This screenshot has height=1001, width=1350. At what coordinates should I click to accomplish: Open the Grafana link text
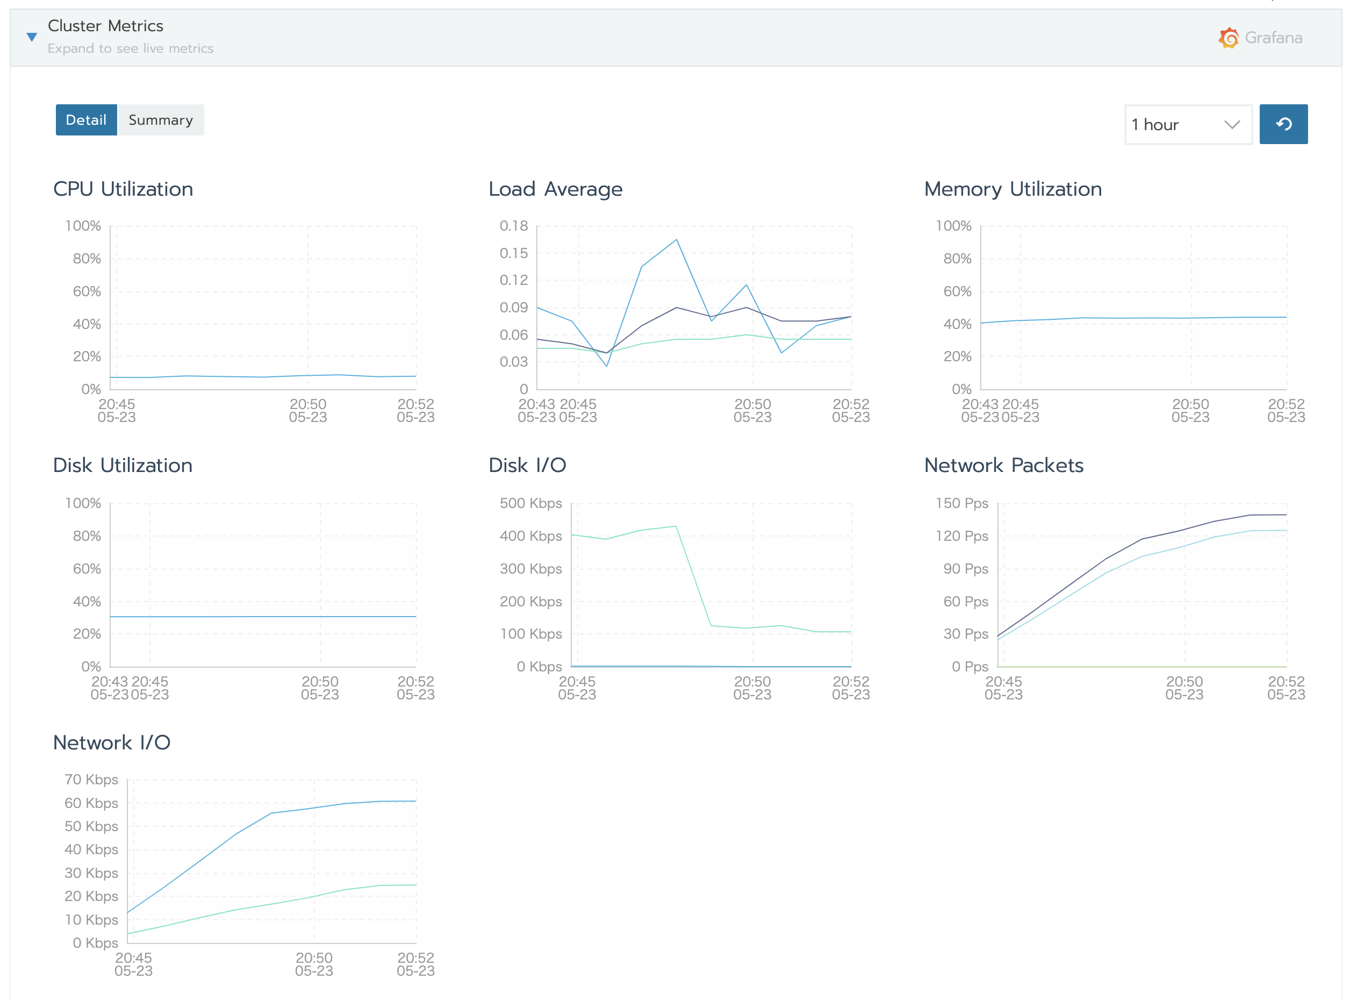1273,38
